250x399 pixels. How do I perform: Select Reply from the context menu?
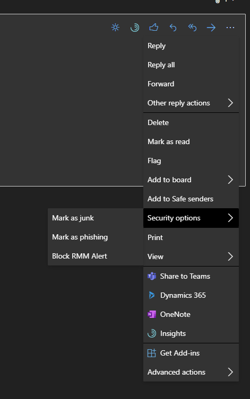[x=191, y=46]
